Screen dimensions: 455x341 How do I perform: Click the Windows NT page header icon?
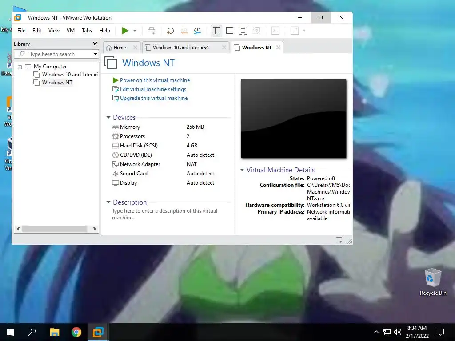click(x=111, y=63)
